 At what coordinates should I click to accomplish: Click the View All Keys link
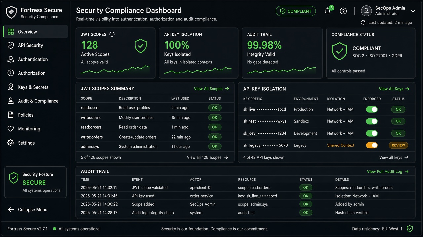tap(394, 89)
